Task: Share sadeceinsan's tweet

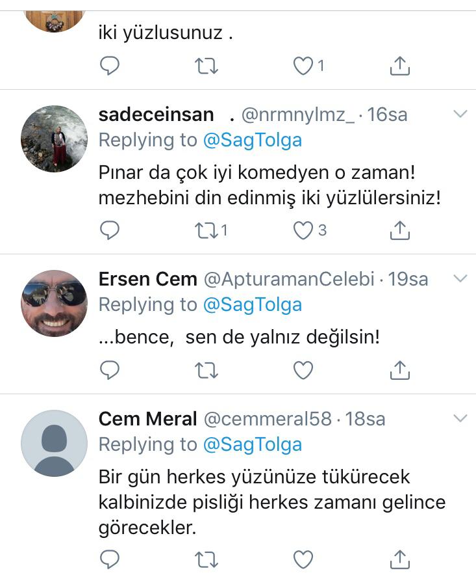Action: click(x=400, y=230)
